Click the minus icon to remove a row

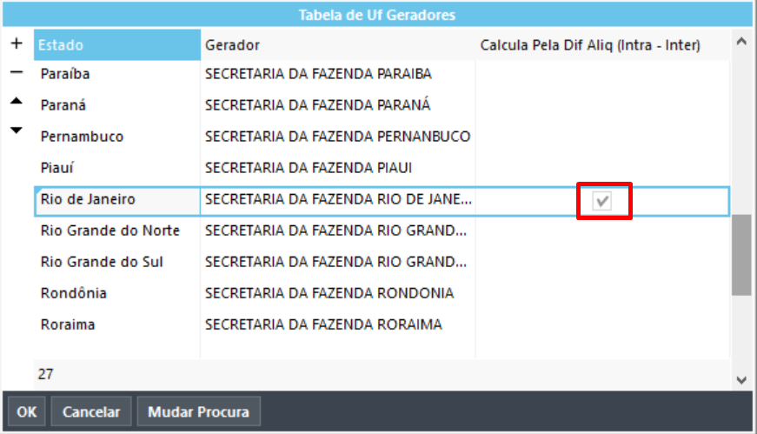pos(16,73)
